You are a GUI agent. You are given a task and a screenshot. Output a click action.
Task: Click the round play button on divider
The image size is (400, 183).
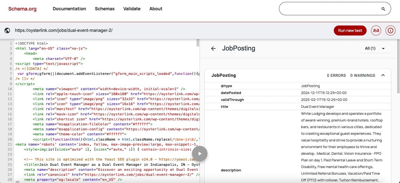200,154
